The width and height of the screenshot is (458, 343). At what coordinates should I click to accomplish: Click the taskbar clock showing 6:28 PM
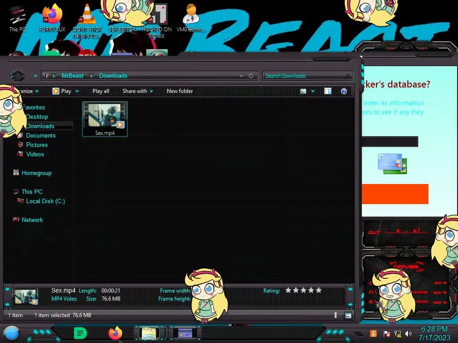tap(434, 333)
